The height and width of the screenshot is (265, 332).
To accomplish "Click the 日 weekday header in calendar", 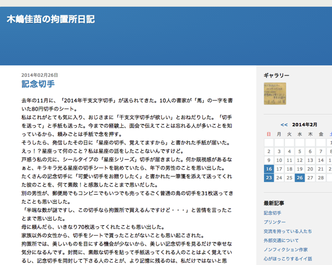I will click(x=269, y=134).
